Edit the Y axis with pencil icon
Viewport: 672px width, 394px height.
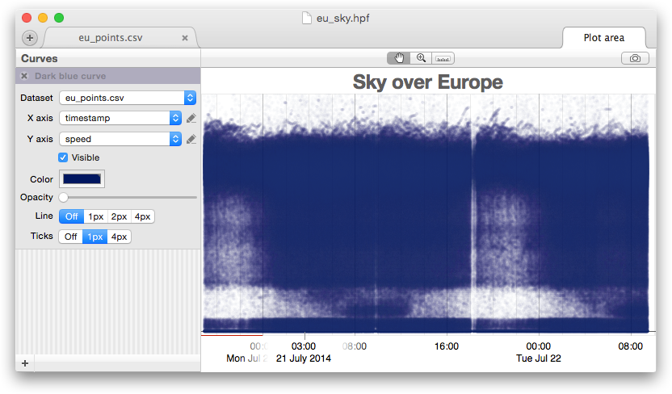click(191, 140)
